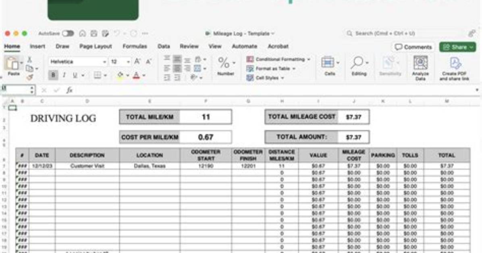Select the Customer Visit description cell
Screen dimensions: 482x253
coord(87,166)
